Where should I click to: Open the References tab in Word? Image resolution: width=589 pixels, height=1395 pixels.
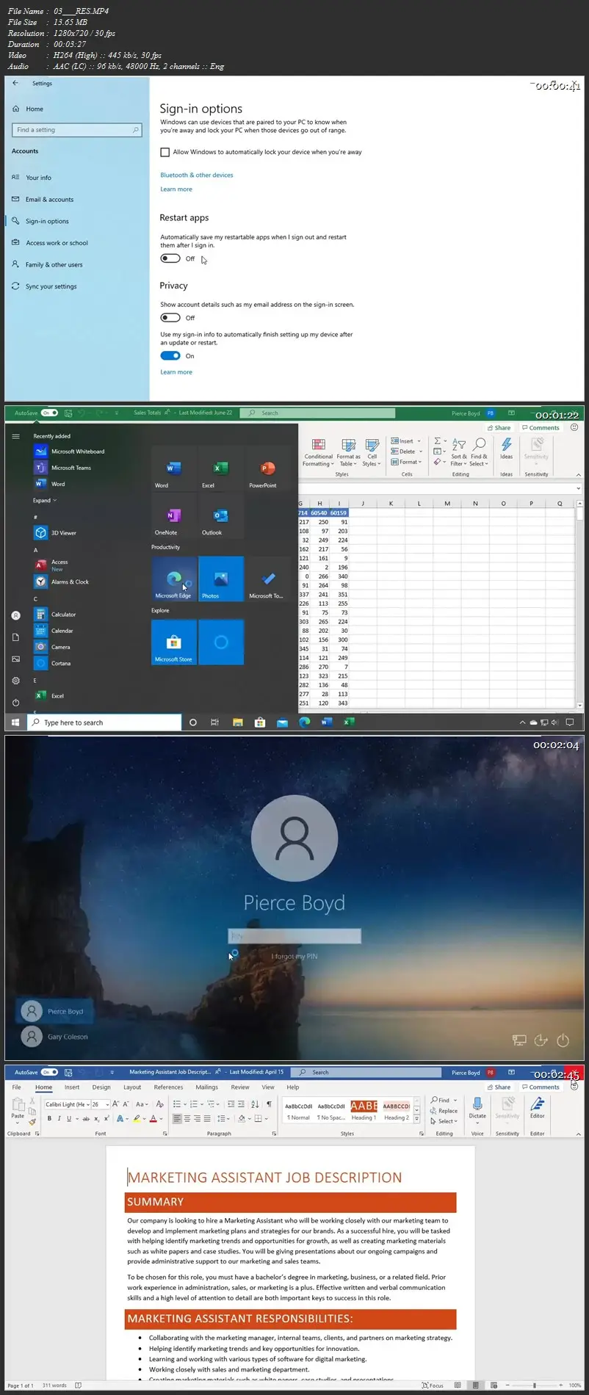pyautogui.click(x=168, y=1087)
